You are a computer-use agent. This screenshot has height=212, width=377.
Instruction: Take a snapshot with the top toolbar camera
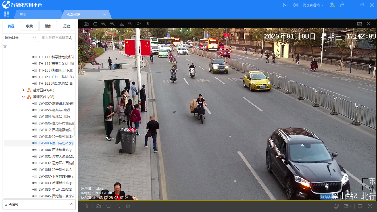pyautogui.click(x=86, y=24)
